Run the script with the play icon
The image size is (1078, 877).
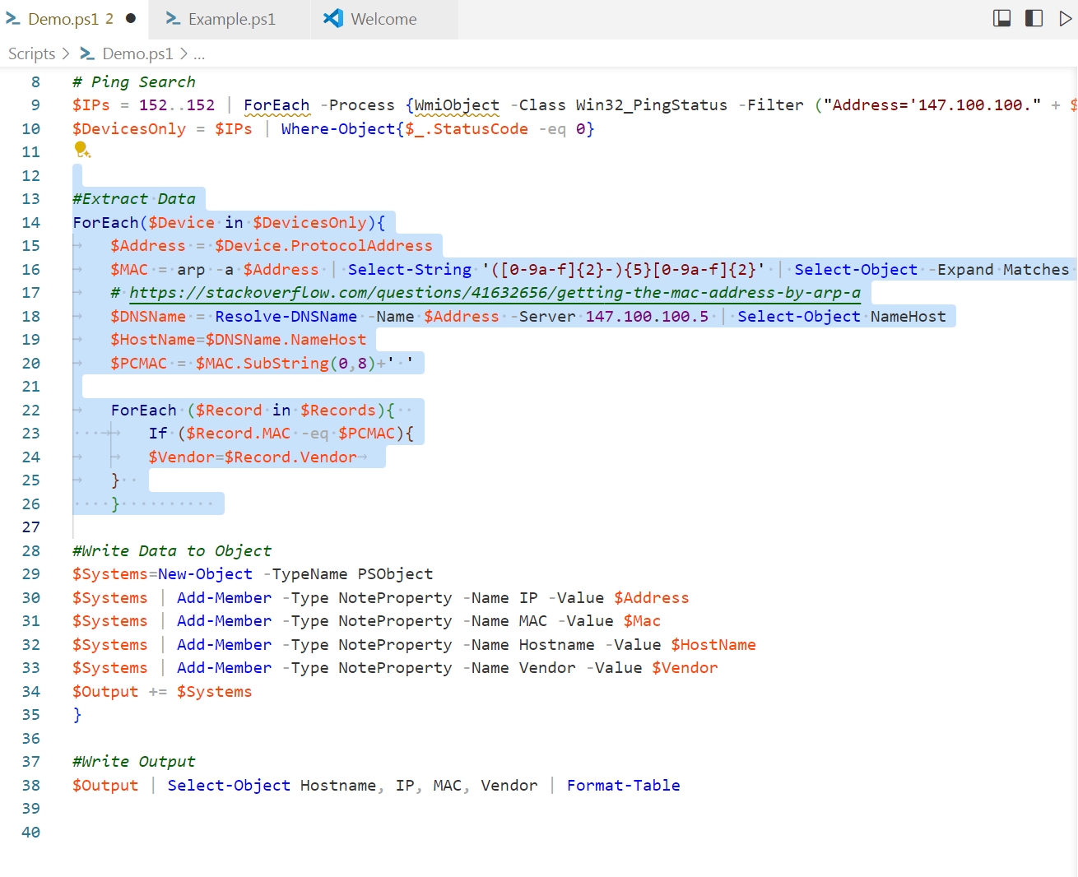(1066, 17)
